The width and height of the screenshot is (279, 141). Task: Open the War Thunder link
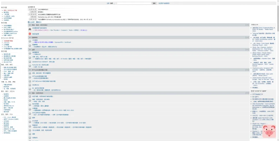[54, 30]
